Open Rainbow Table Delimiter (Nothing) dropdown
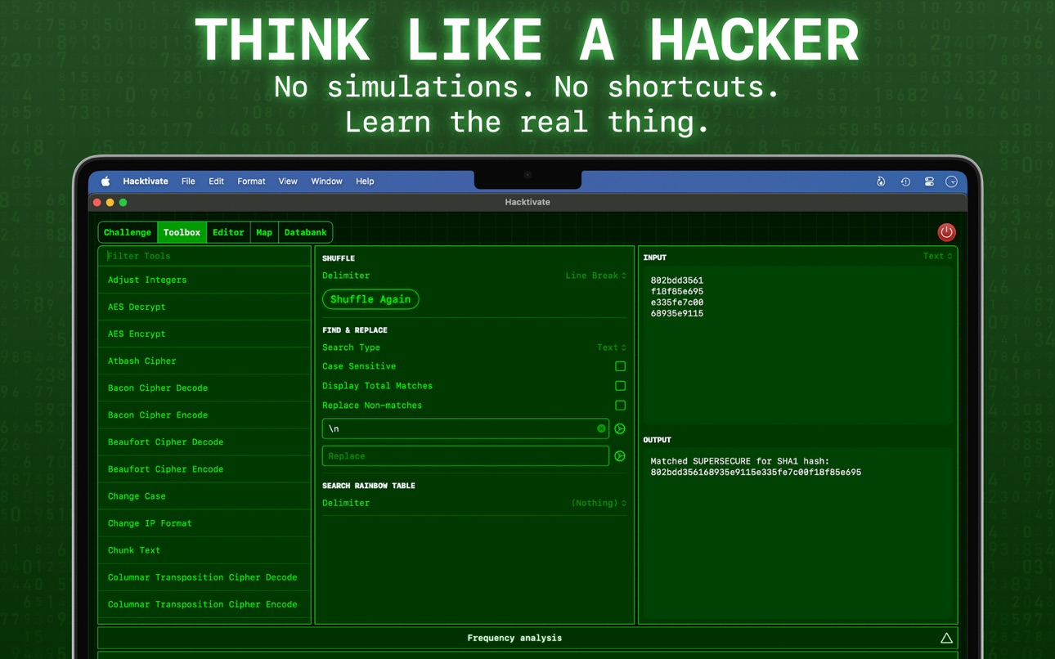 pos(599,503)
